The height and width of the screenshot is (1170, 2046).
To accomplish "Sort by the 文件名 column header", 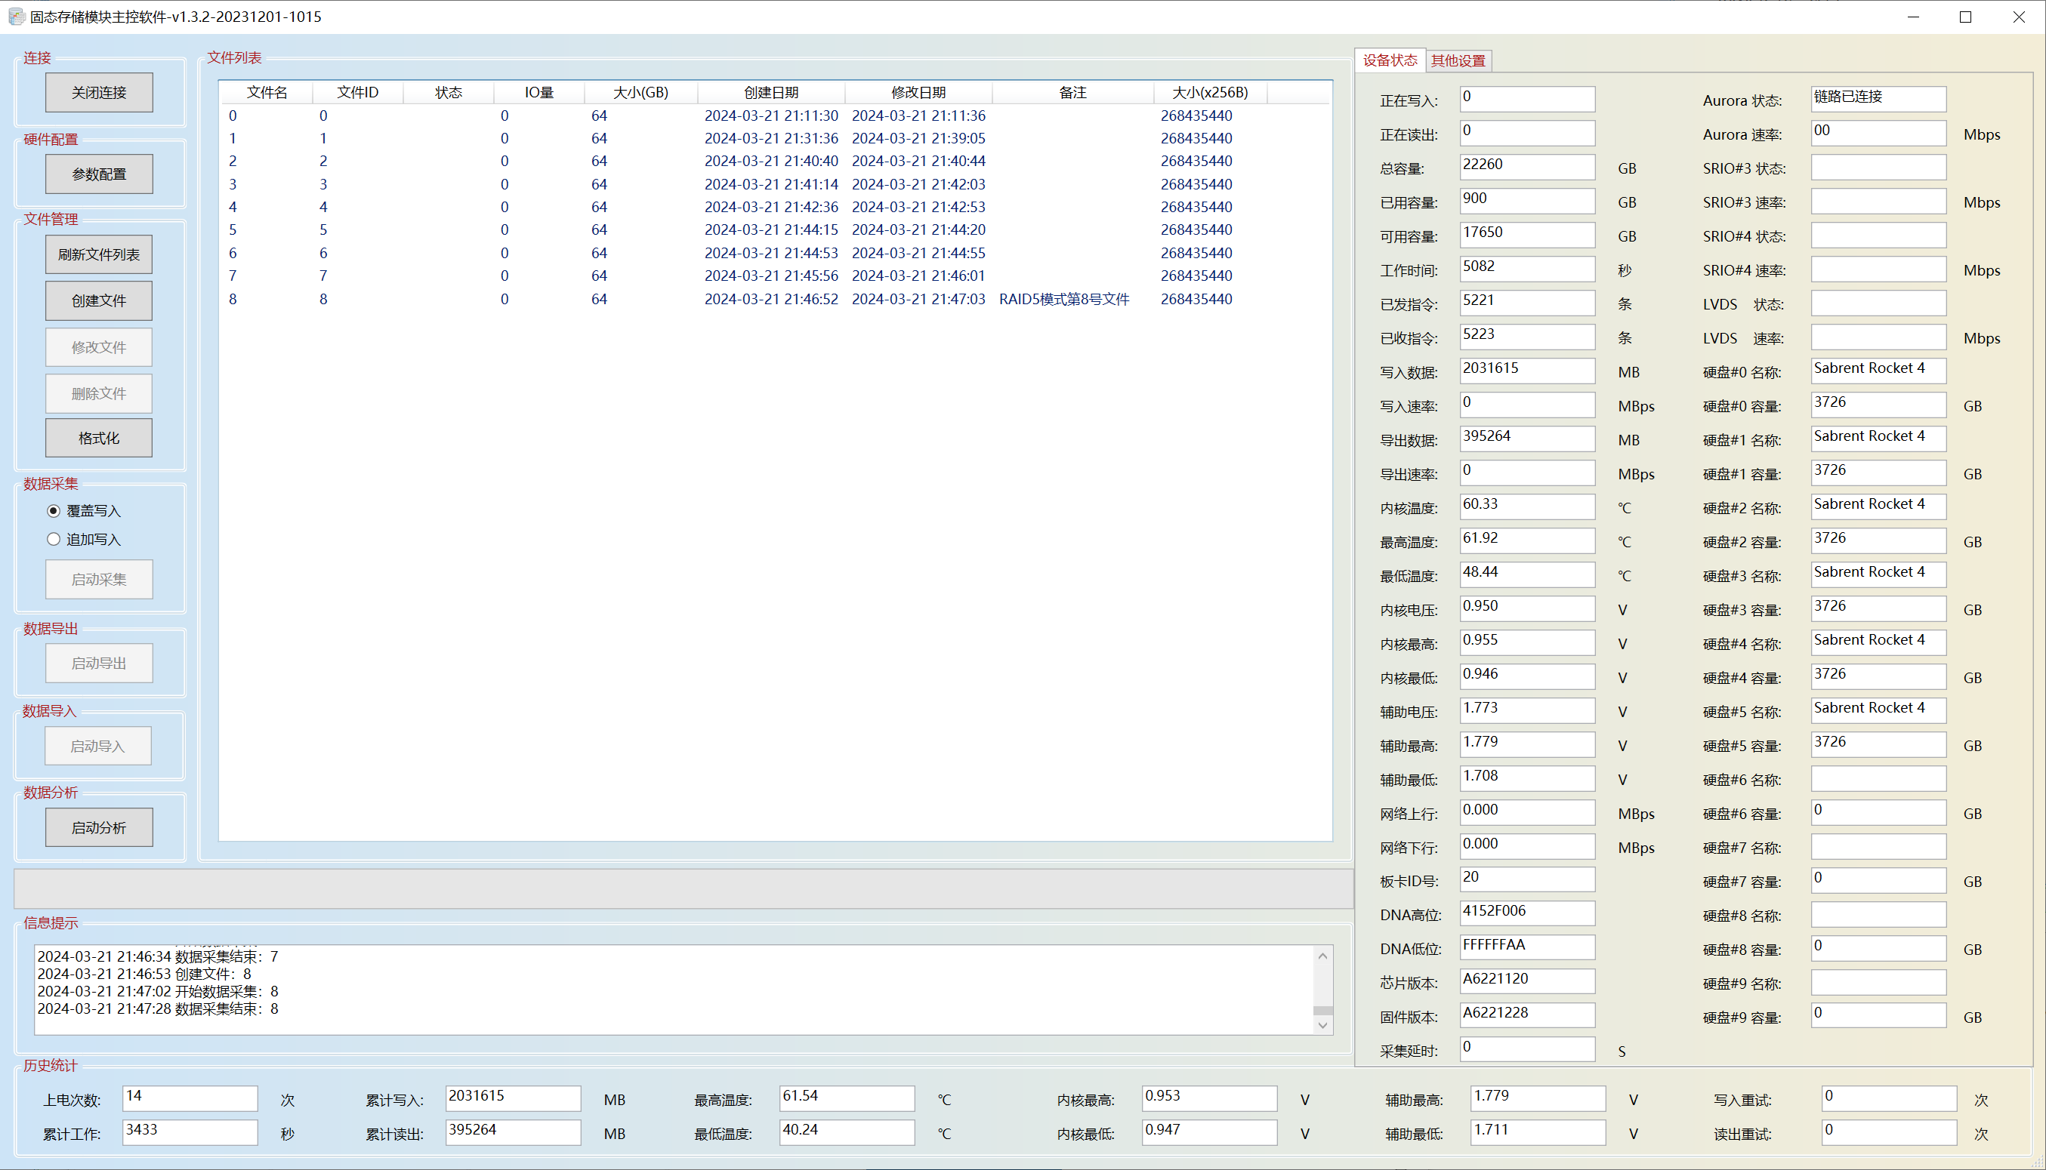I will [x=267, y=92].
